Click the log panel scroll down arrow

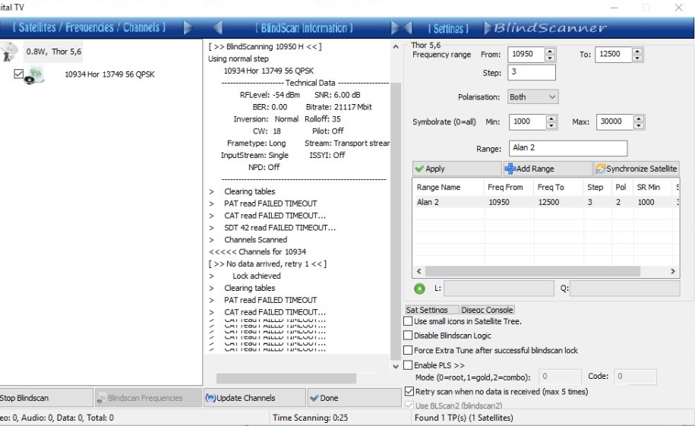pyautogui.click(x=396, y=366)
